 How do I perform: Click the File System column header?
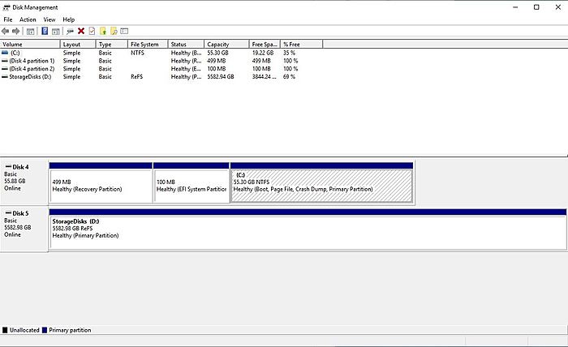tap(146, 44)
